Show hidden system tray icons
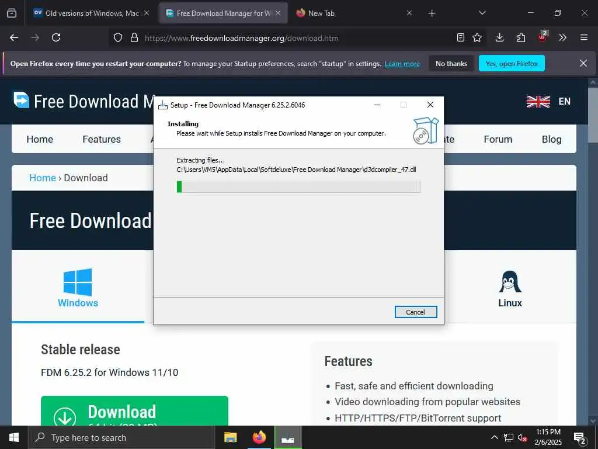Screen dimensions: 598x449 [494, 437]
